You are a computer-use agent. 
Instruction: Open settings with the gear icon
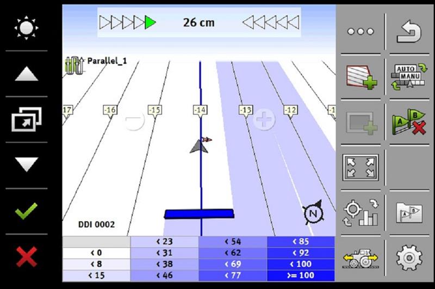tap(409, 259)
